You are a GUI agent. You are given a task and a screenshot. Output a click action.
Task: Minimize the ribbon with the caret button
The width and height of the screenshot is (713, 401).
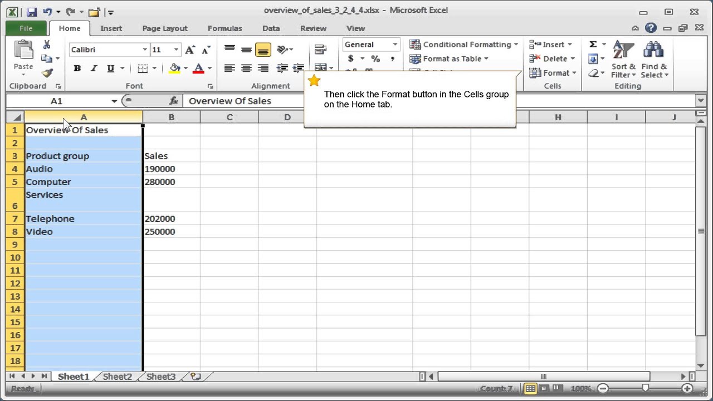click(x=635, y=28)
